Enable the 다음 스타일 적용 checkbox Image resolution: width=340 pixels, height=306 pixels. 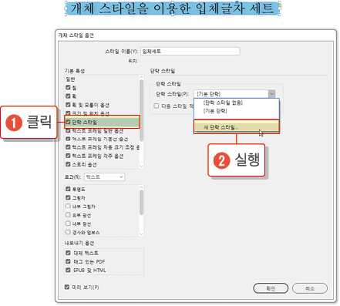(x=157, y=106)
